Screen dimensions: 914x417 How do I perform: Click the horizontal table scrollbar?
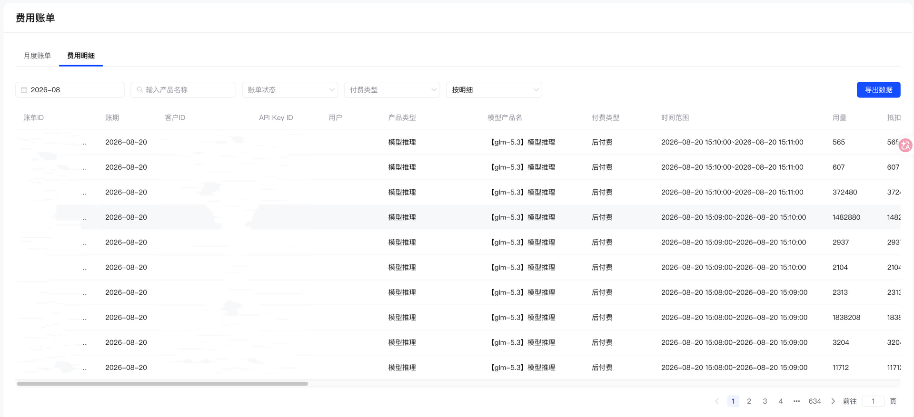(162, 383)
